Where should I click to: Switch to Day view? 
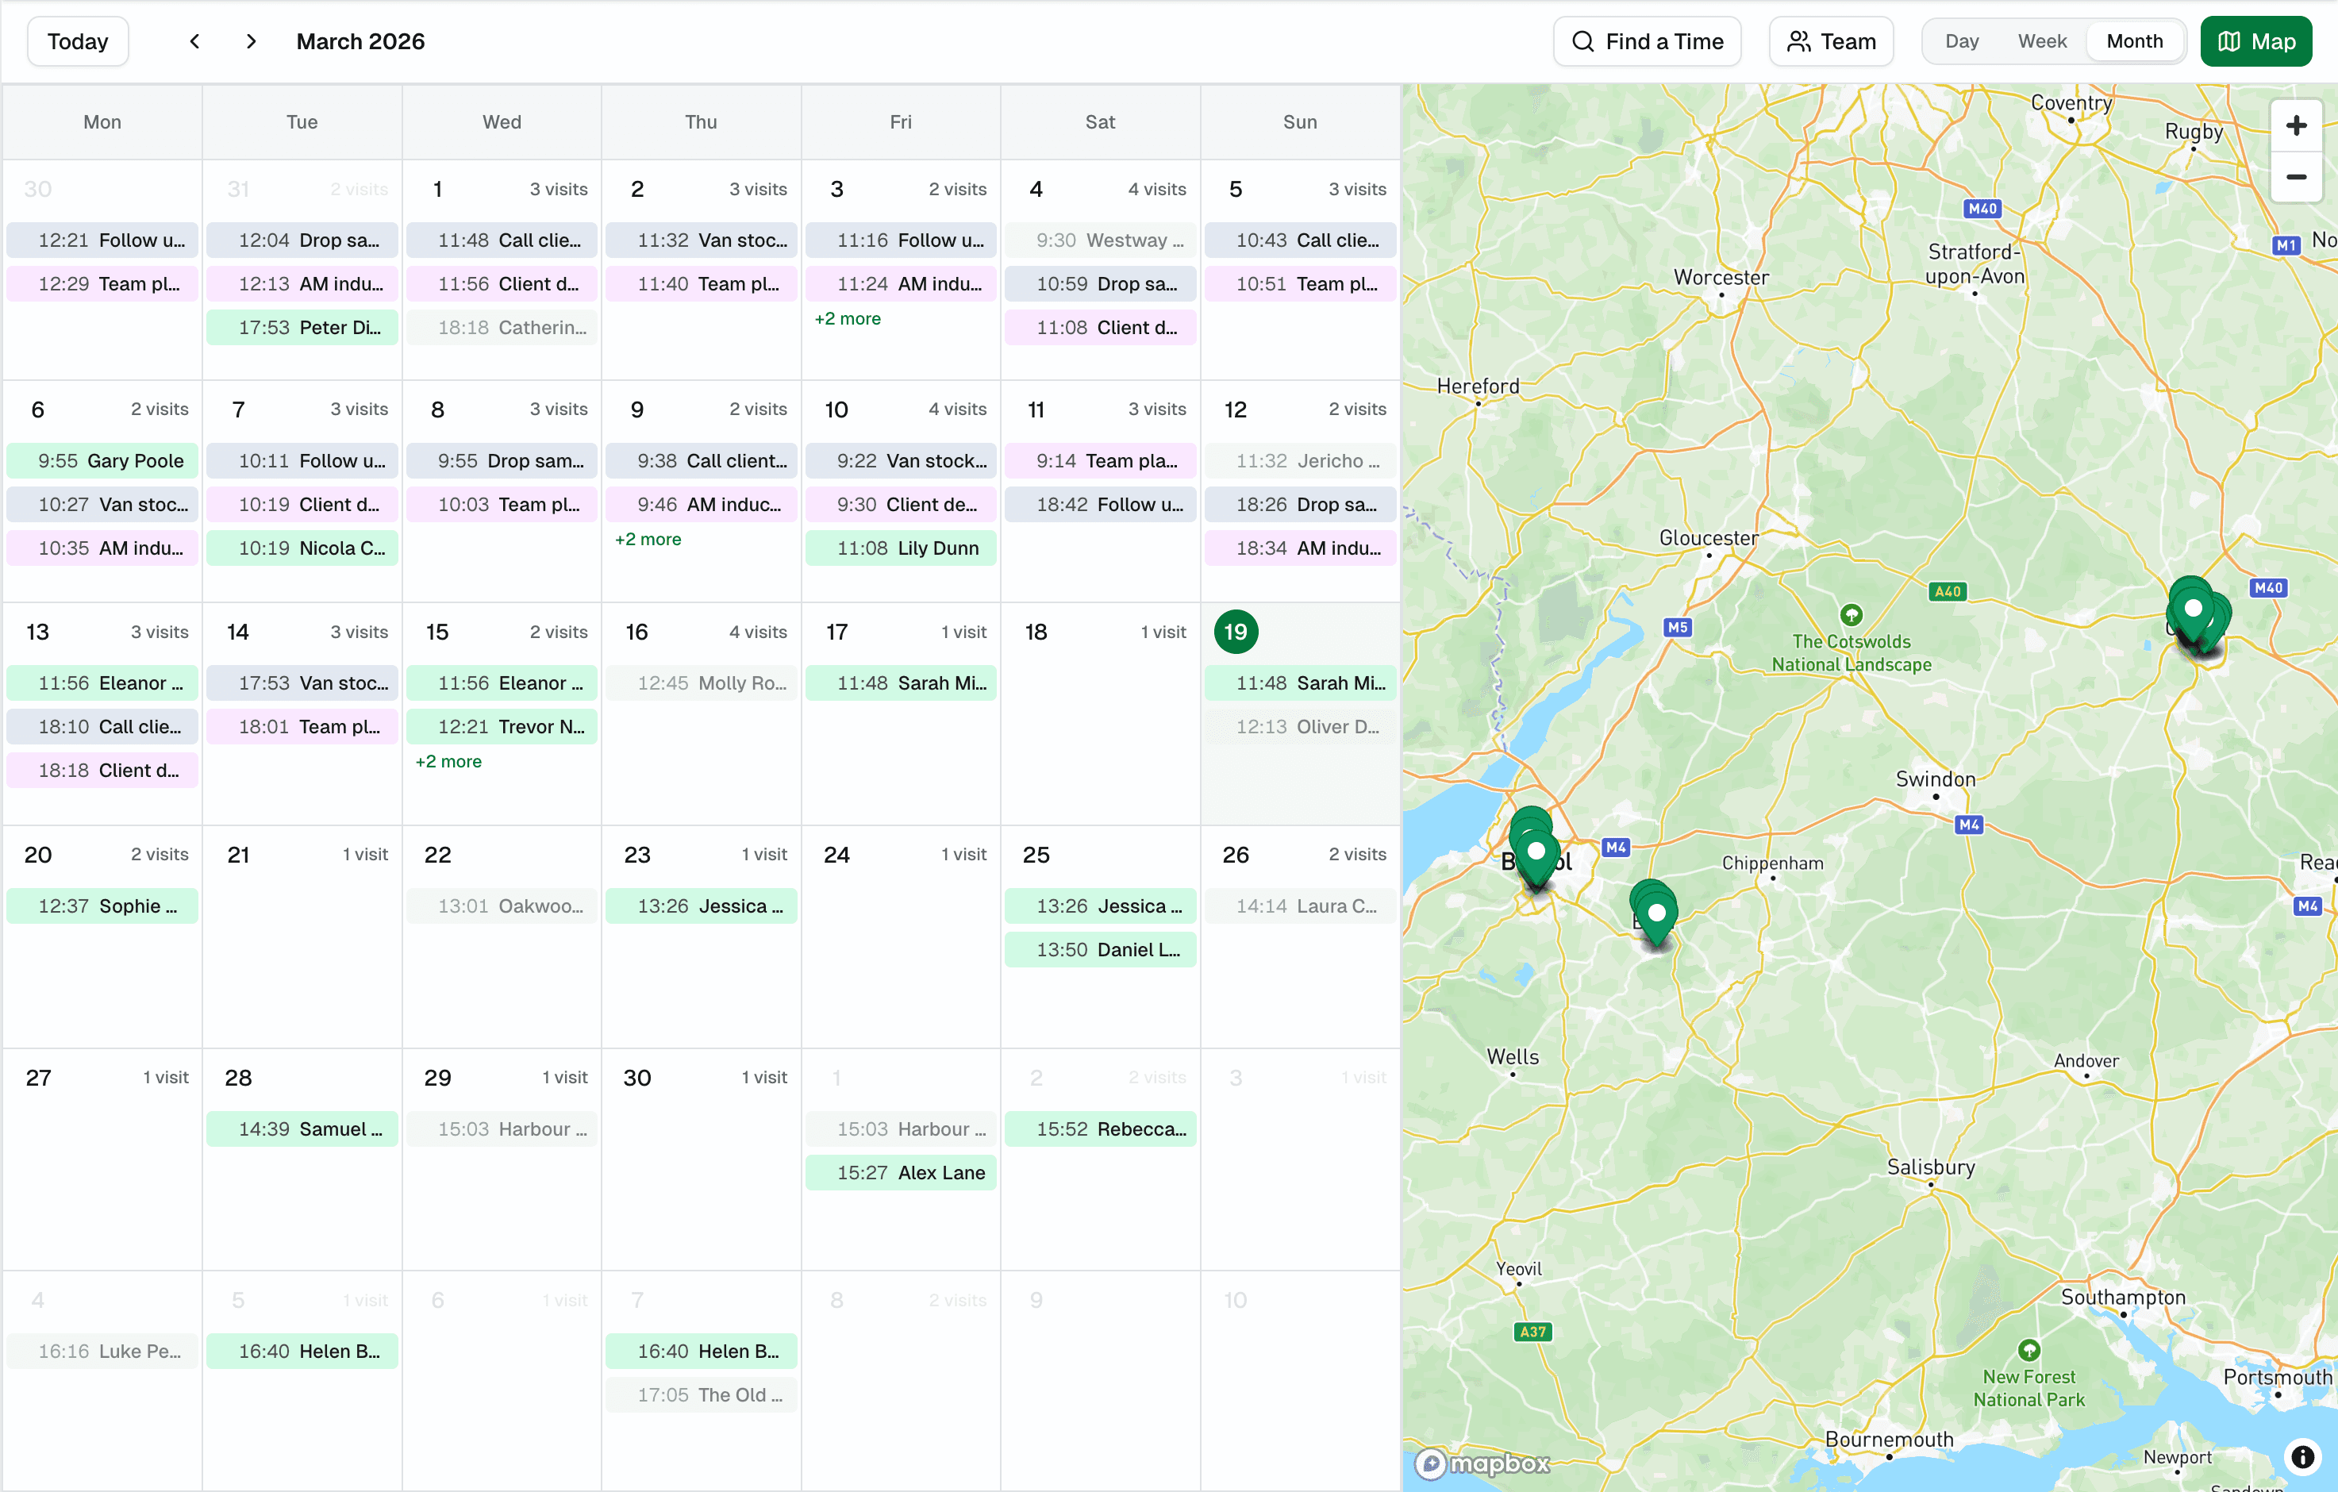1961,42
